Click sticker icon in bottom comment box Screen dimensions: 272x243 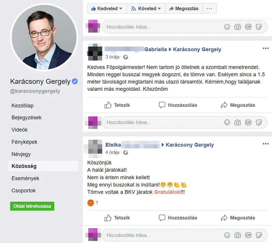click(259, 235)
